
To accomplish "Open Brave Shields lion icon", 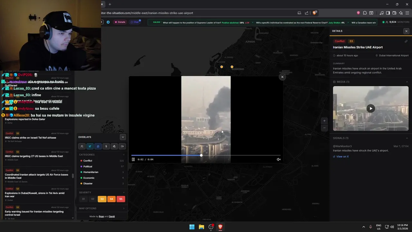I will coord(314,13).
